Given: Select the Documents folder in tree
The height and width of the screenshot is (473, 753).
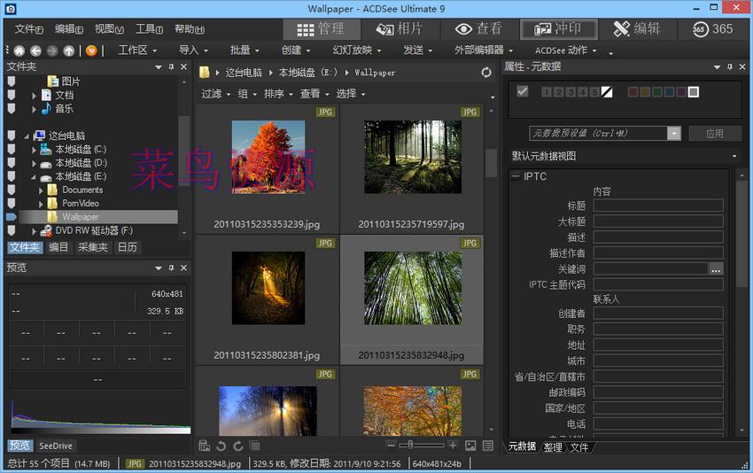Looking at the screenshot, I should coord(82,190).
